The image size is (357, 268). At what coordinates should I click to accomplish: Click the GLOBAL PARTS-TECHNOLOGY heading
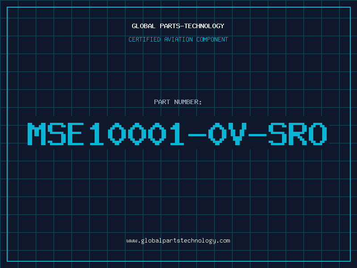click(x=178, y=26)
